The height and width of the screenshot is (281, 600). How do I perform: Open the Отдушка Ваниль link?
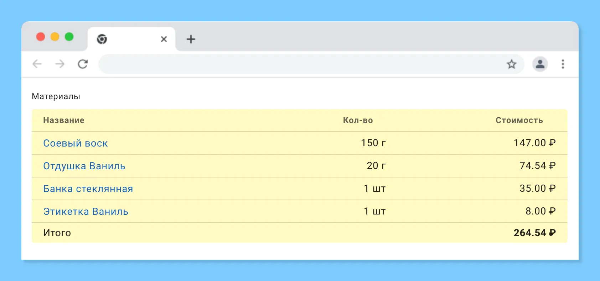84,166
